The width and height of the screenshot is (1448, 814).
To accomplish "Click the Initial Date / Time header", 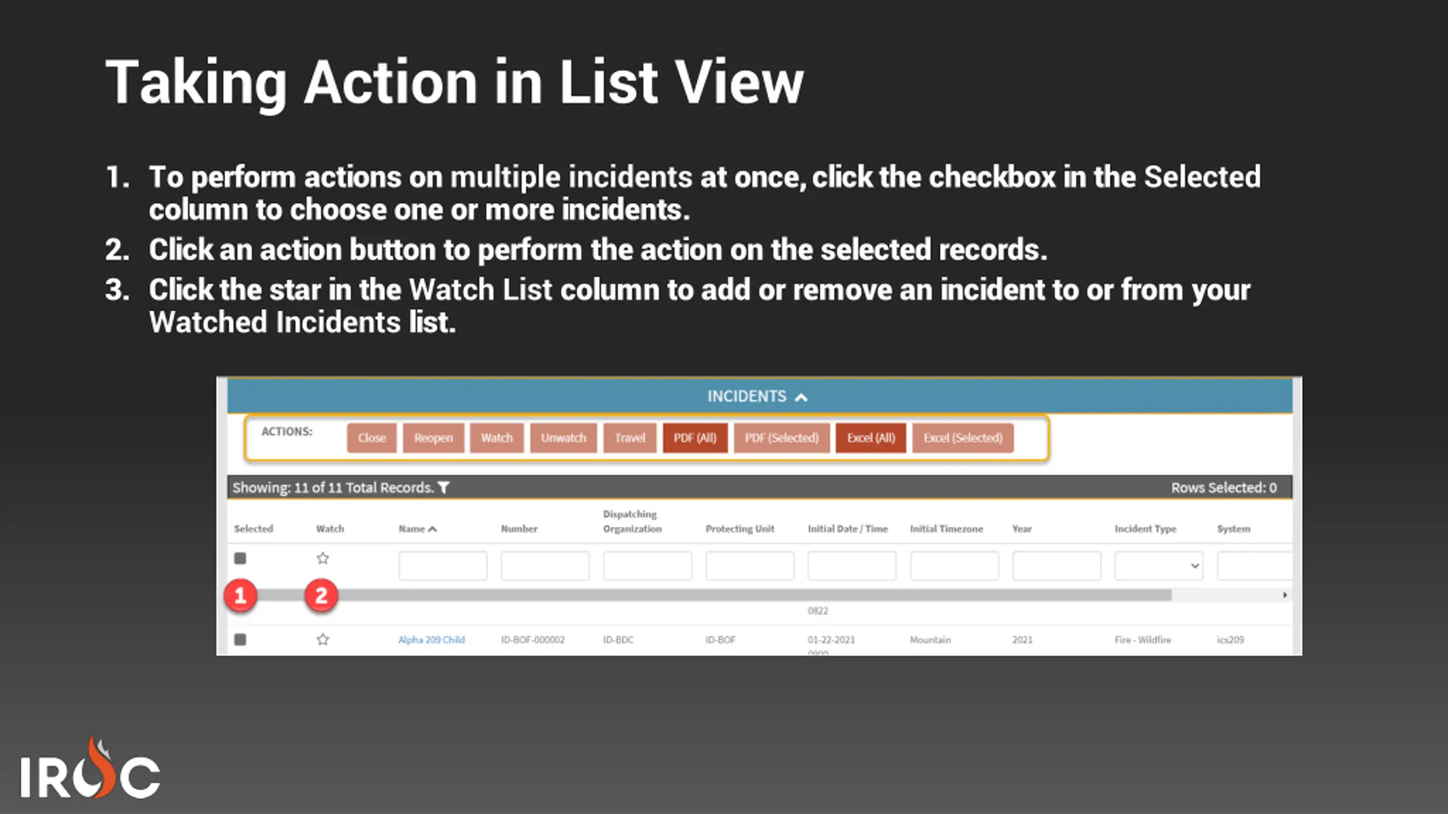I will point(848,529).
